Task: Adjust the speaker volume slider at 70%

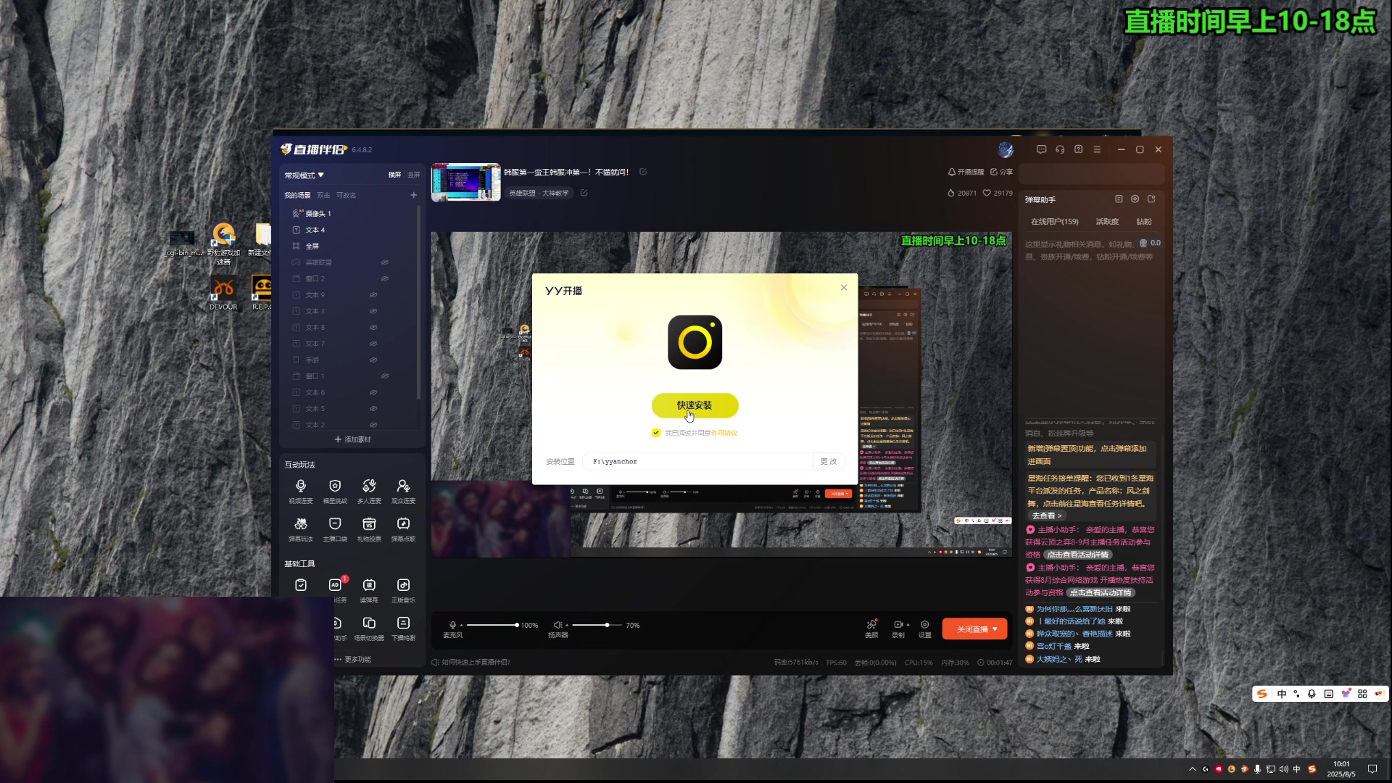Action: 597,625
